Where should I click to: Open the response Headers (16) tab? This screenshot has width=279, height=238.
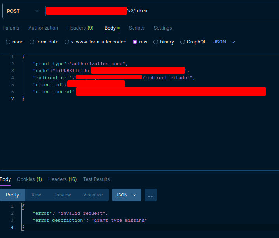tap(63, 179)
